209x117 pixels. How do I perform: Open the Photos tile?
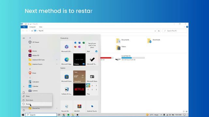[79, 59]
